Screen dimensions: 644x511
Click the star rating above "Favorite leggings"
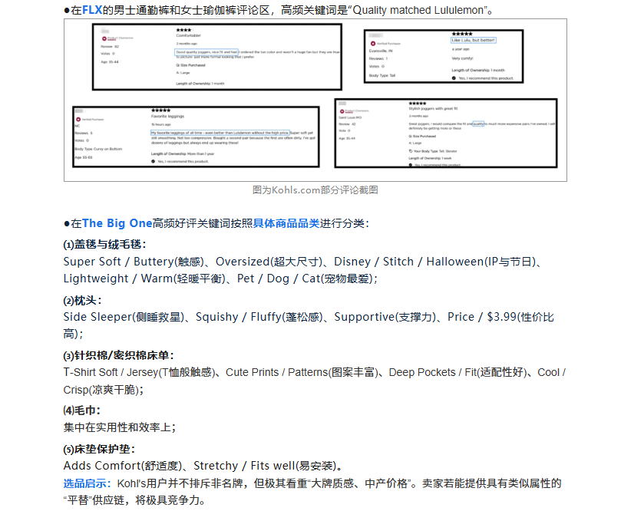[x=159, y=110]
